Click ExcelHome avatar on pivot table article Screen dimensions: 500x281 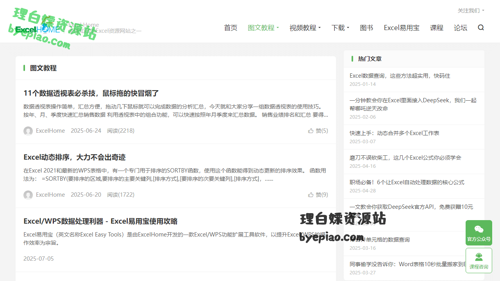point(28,131)
